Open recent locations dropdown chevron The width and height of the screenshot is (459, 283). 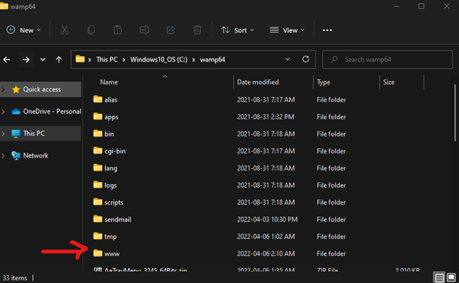click(x=43, y=60)
